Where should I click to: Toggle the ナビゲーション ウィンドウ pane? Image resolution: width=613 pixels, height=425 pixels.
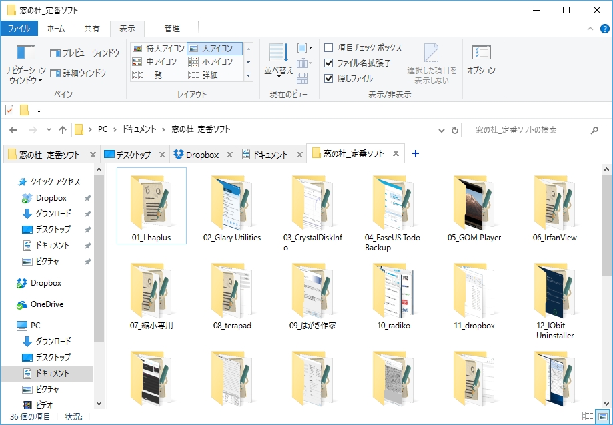[x=25, y=60]
